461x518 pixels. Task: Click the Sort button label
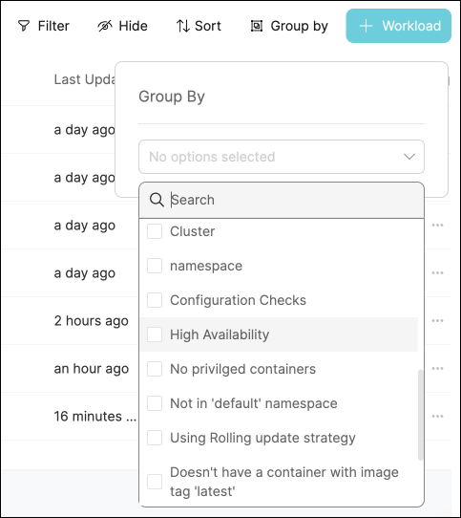[x=208, y=26]
